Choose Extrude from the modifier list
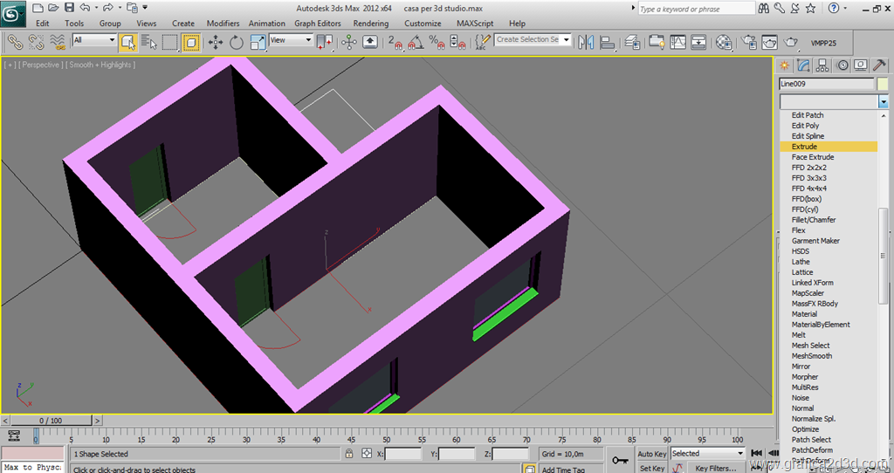 coord(804,147)
